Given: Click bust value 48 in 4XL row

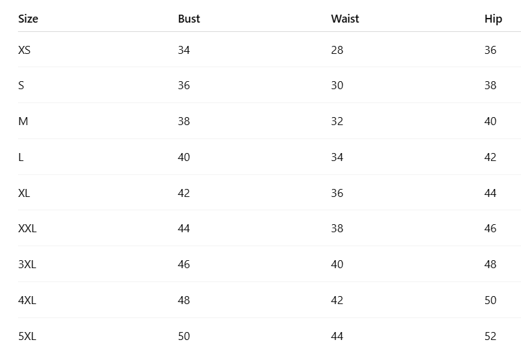Looking at the screenshot, I should pos(184,300).
